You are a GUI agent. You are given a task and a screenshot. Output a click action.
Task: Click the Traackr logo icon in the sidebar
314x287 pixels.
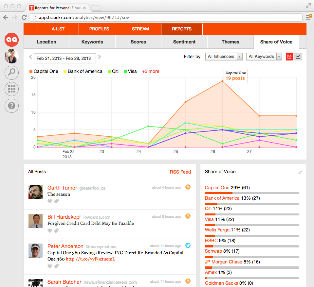(11, 39)
